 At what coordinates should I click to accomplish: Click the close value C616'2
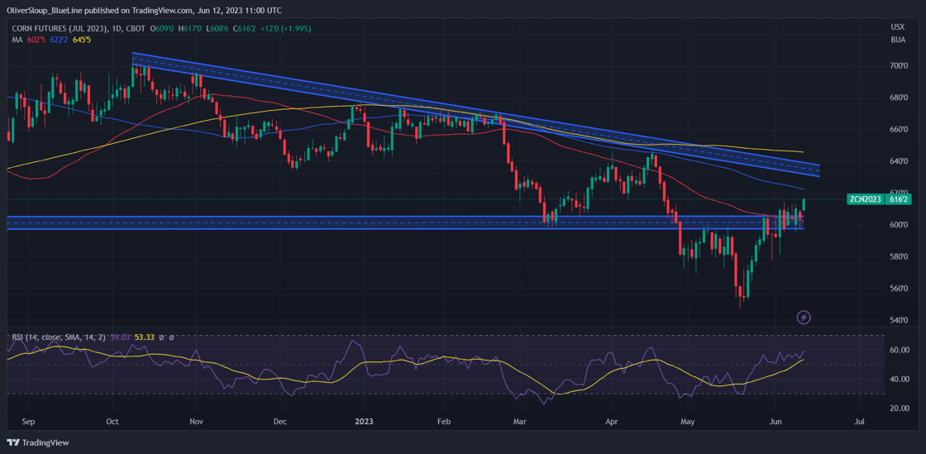(243, 28)
